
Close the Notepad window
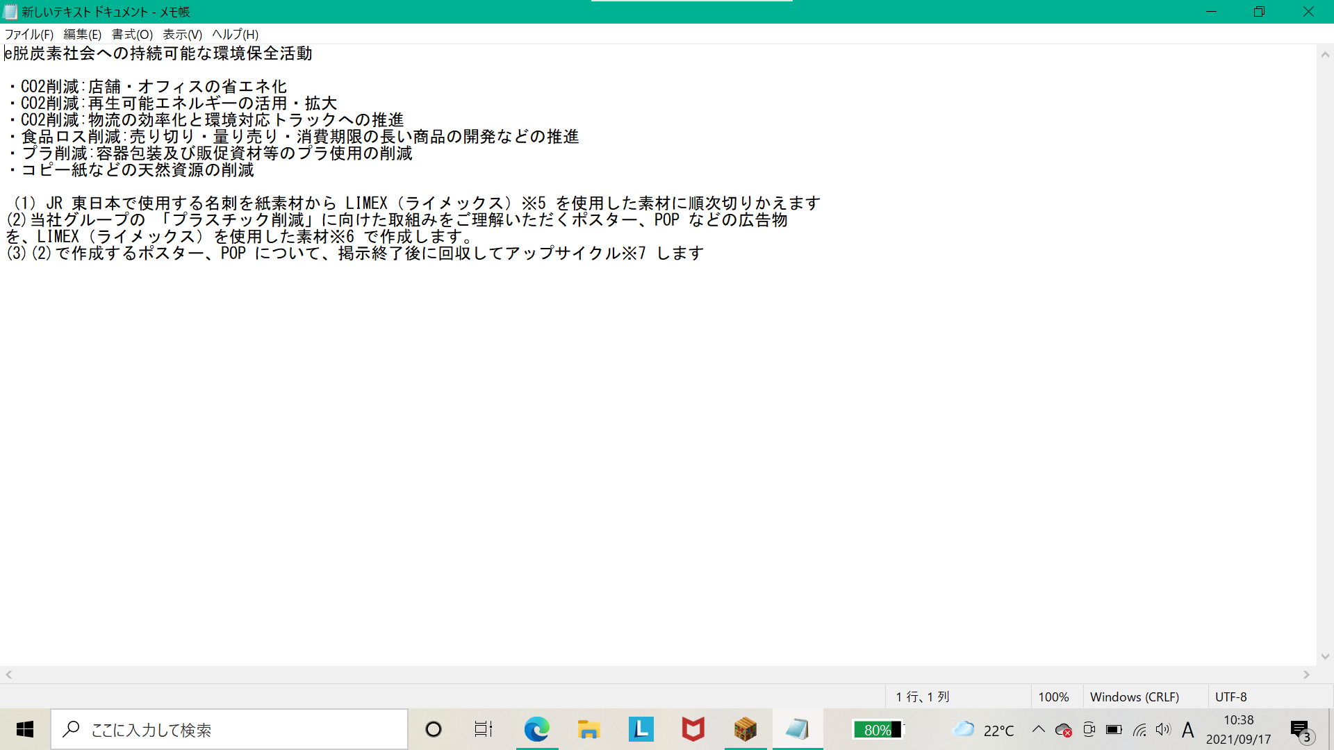point(1308,12)
